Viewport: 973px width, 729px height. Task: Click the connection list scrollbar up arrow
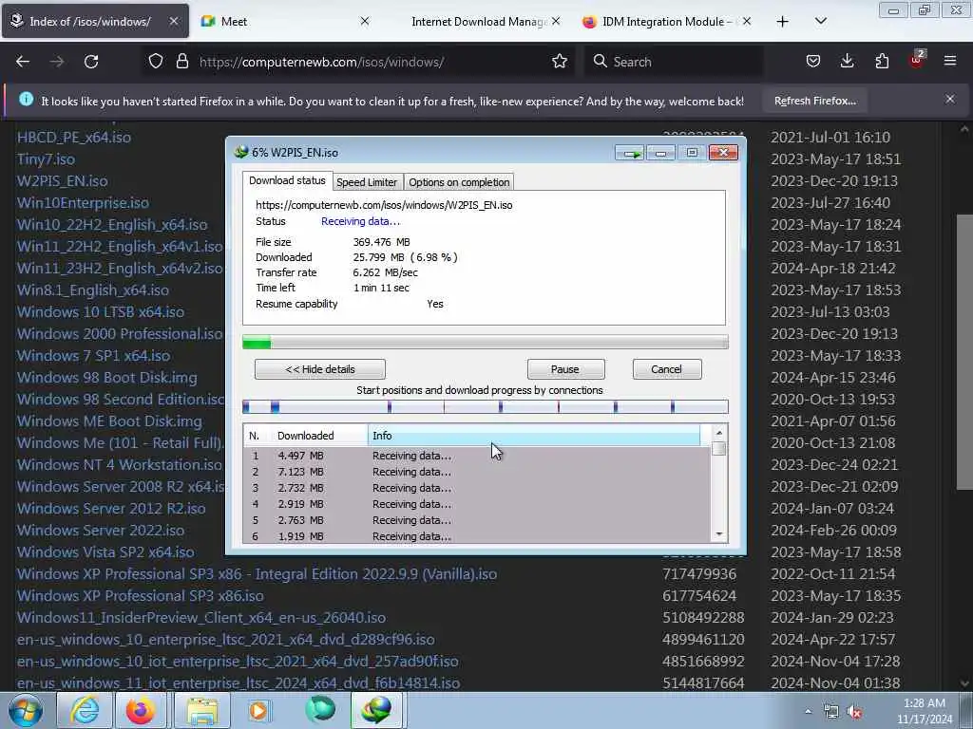pos(719,433)
